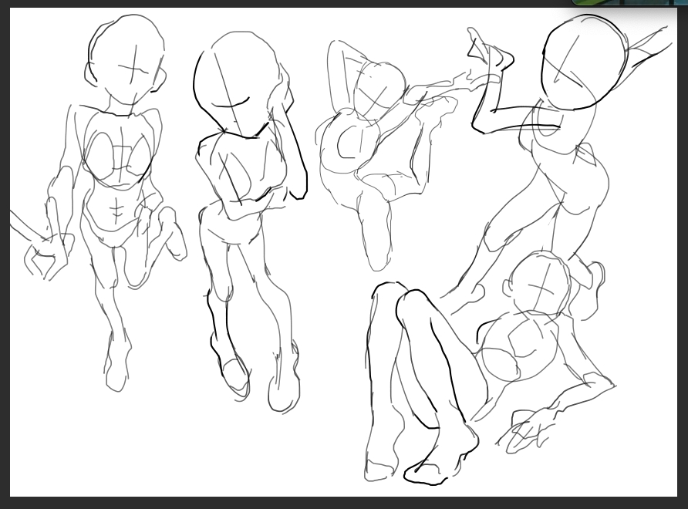
Task: Click the head of the small middle figure
Action: pyautogui.click(x=379, y=89)
